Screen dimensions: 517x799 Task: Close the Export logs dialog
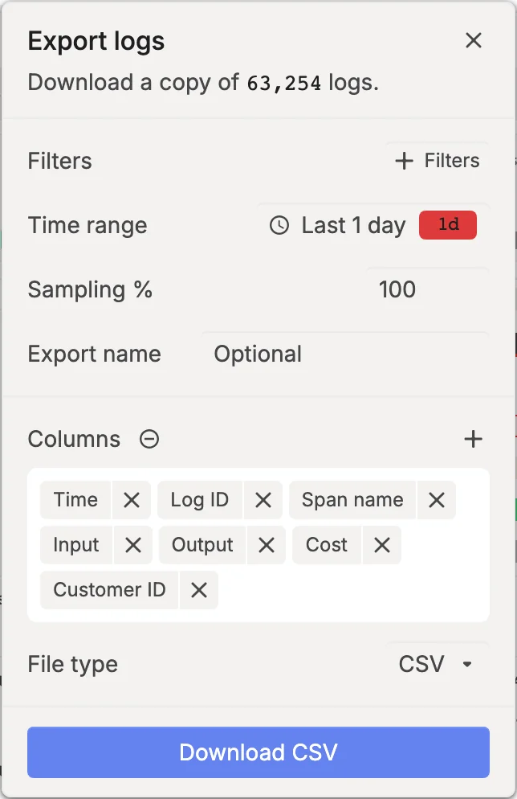coord(473,40)
